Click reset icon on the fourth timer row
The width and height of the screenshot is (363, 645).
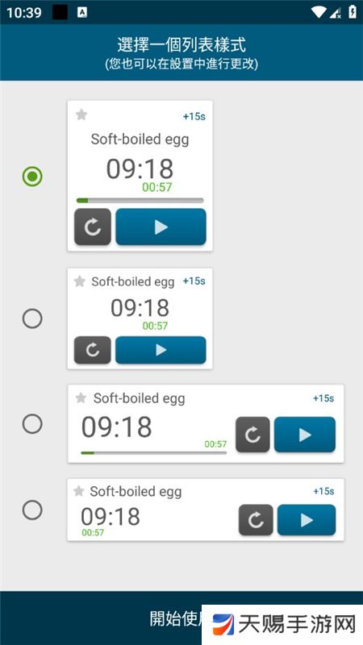click(256, 520)
